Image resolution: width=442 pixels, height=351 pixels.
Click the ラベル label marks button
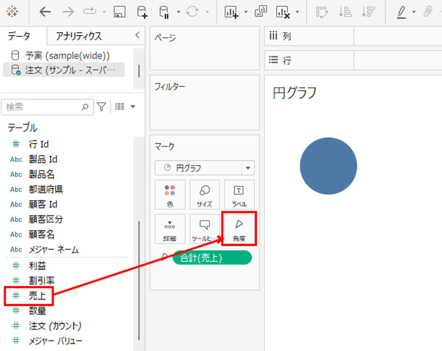(x=239, y=195)
